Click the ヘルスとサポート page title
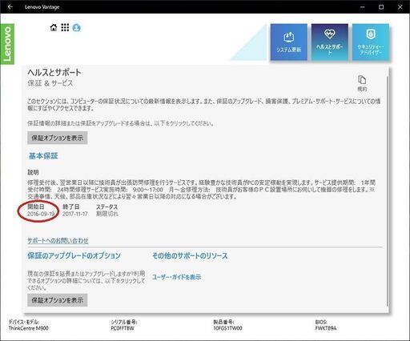Screen dimensions: 410x341 point(54,72)
